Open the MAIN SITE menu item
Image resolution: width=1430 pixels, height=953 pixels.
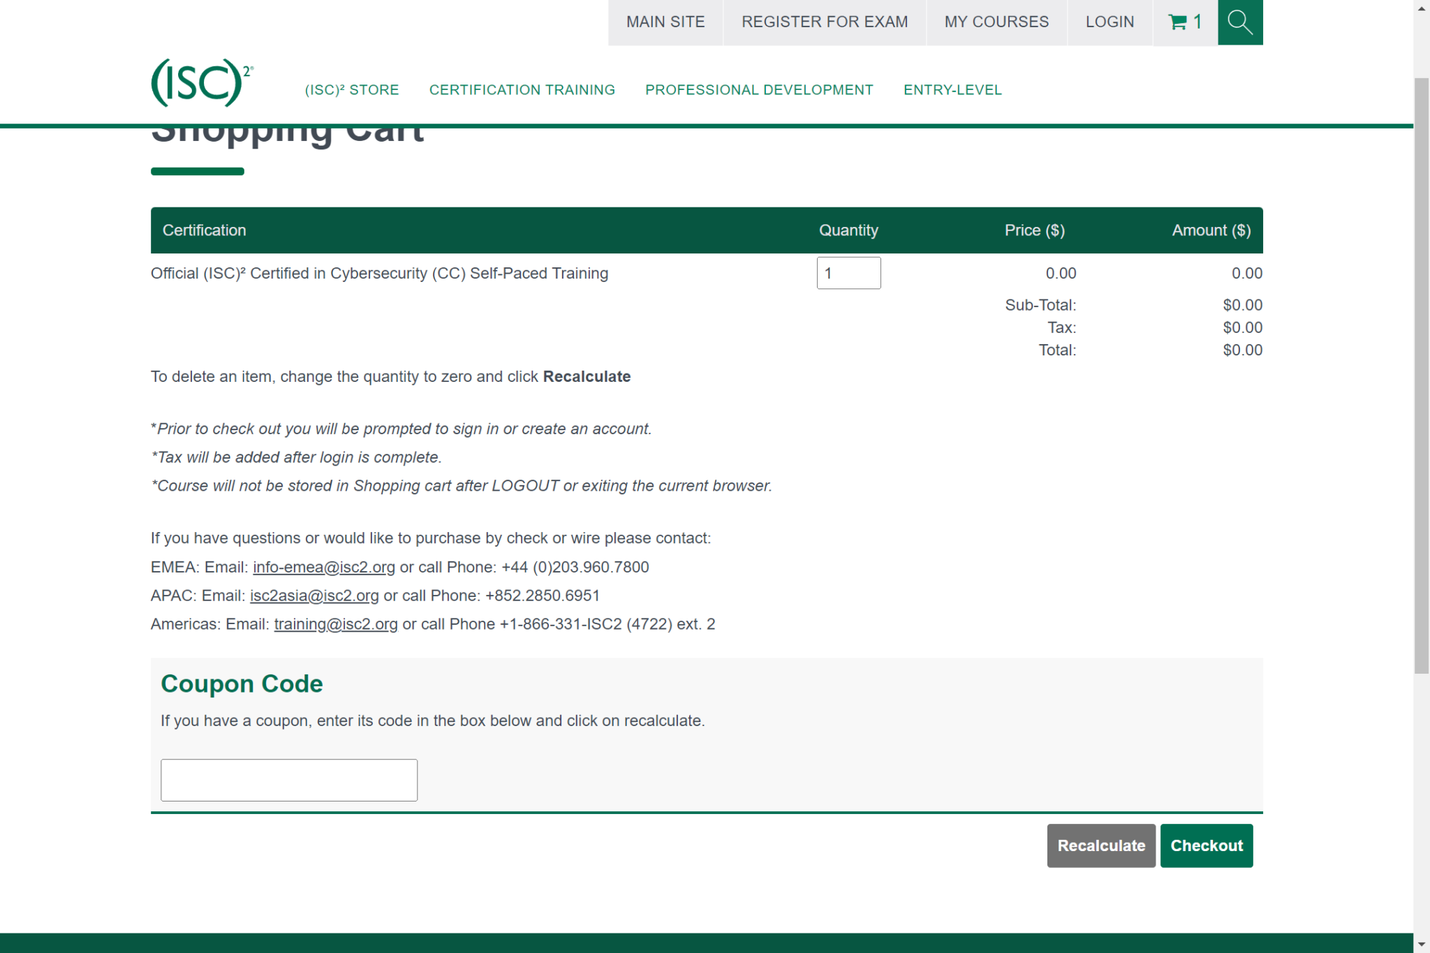tap(665, 22)
